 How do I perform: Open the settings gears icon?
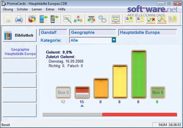pyautogui.click(x=102, y=19)
